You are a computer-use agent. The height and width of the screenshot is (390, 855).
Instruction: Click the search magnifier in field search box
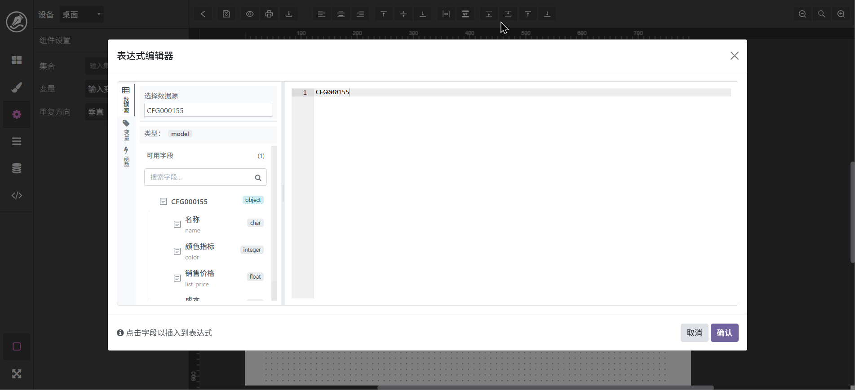258,178
